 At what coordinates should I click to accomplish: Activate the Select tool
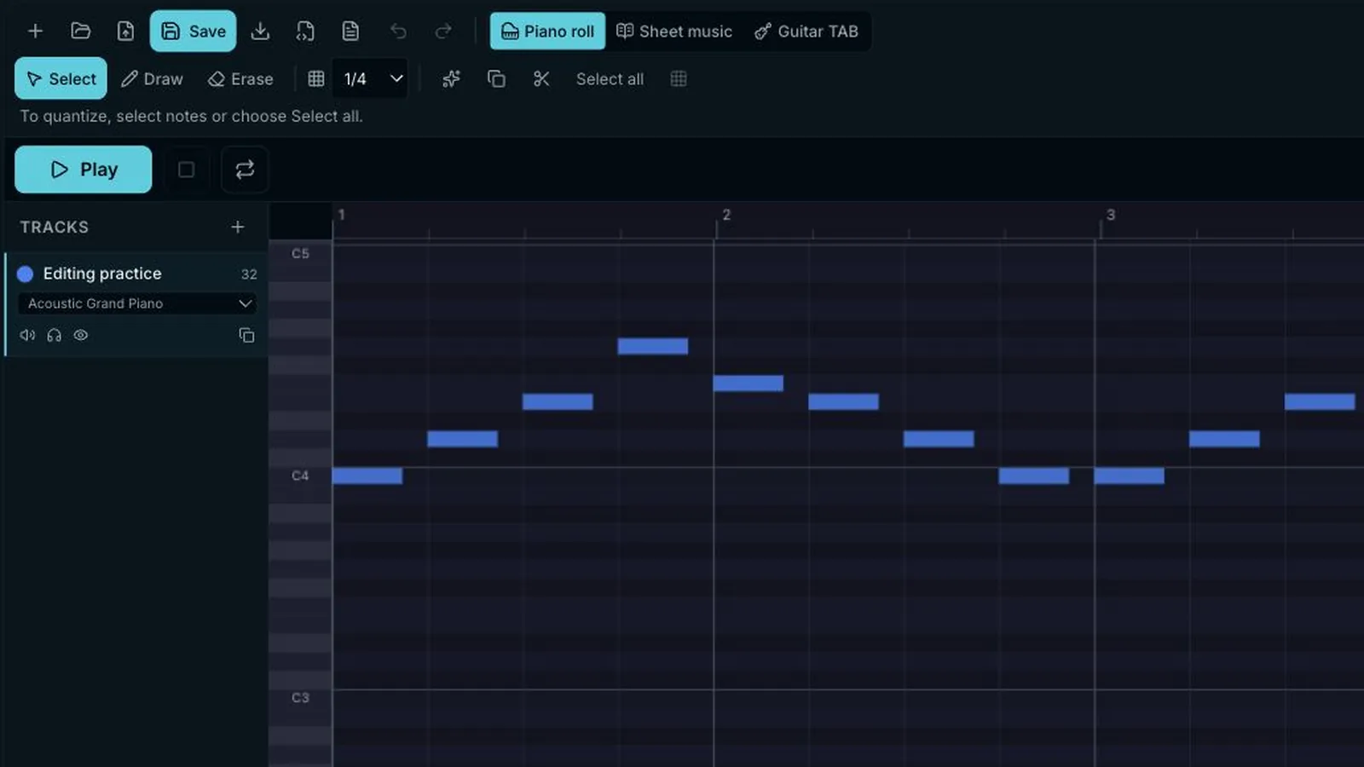61,78
